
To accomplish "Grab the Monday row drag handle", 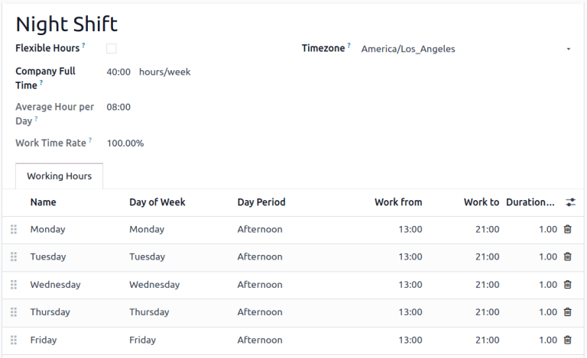I will point(13,229).
